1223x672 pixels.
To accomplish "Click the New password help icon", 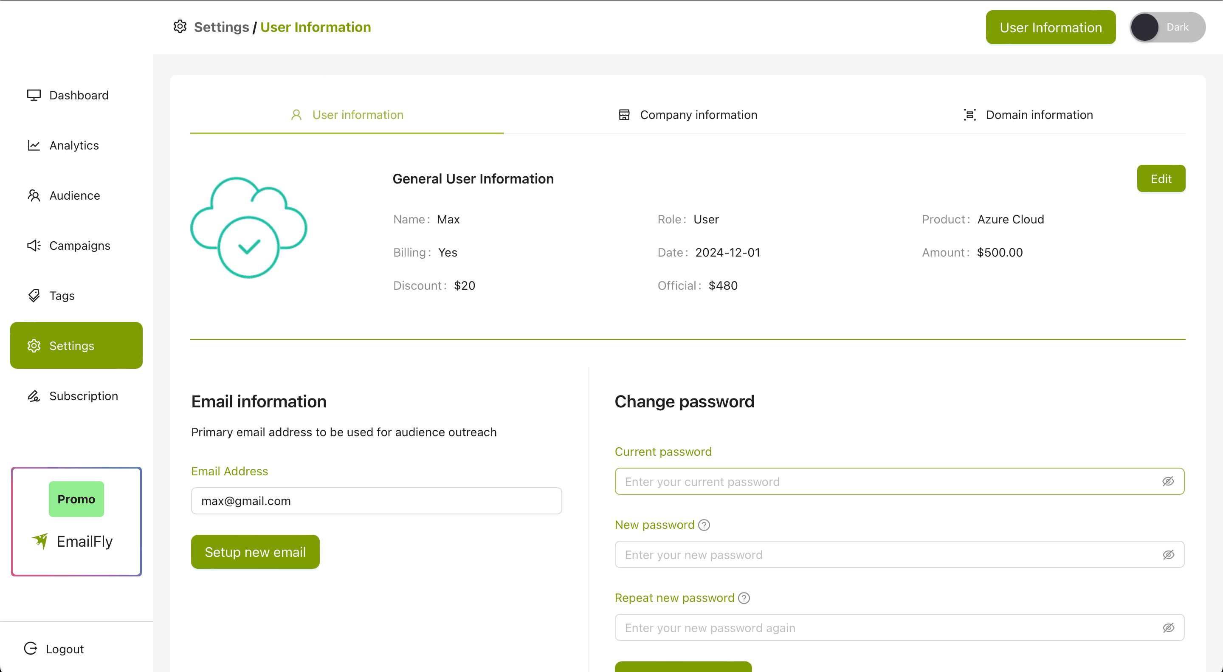I will coord(704,525).
